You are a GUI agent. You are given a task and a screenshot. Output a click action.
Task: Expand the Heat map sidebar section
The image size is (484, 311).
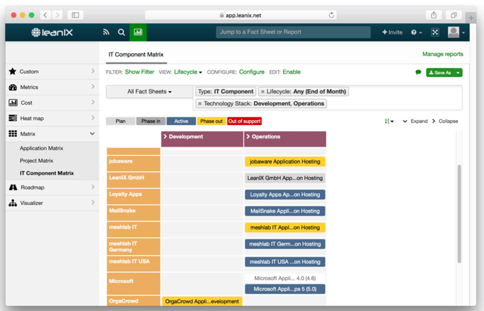click(93, 118)
